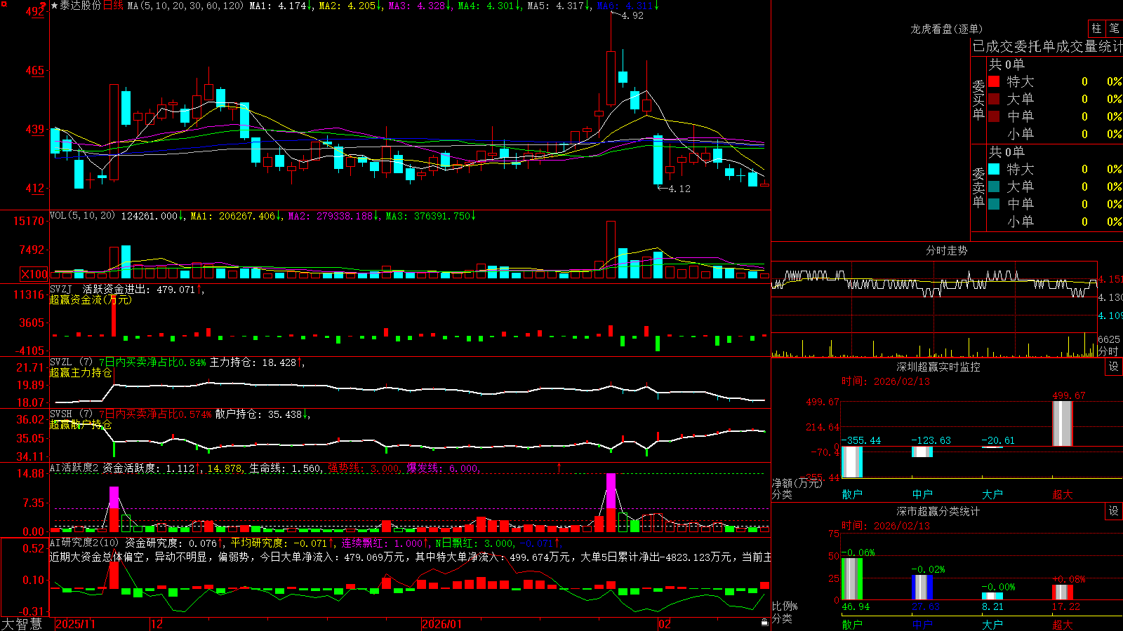Open 设 settings for 深圳超赢实时监控
The image size is (1123, 631).
(1114, 367)
